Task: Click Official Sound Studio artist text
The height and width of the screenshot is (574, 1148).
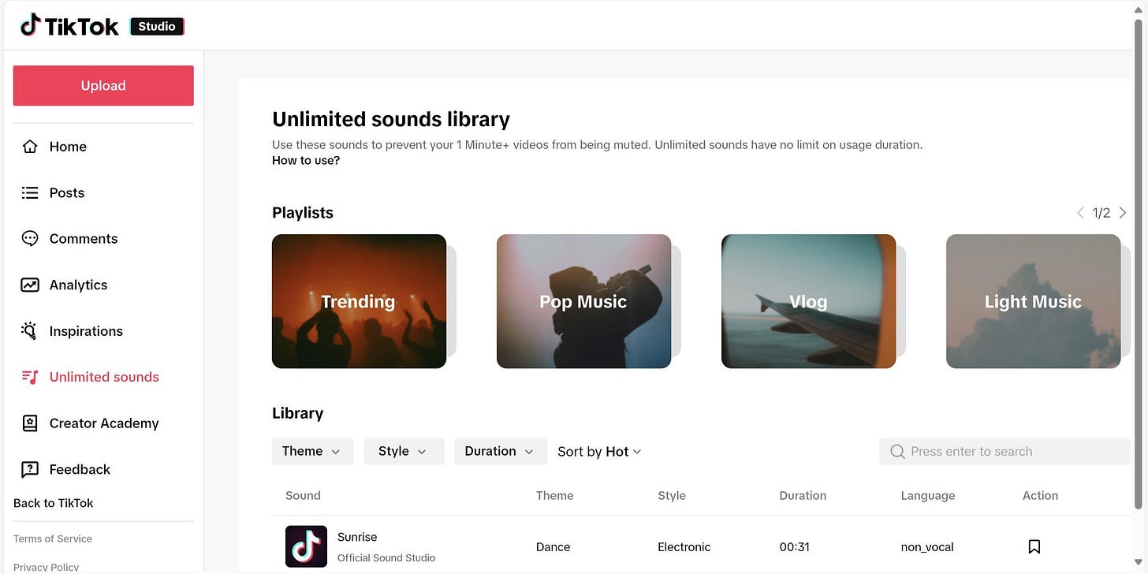Action: coord(386,557)
